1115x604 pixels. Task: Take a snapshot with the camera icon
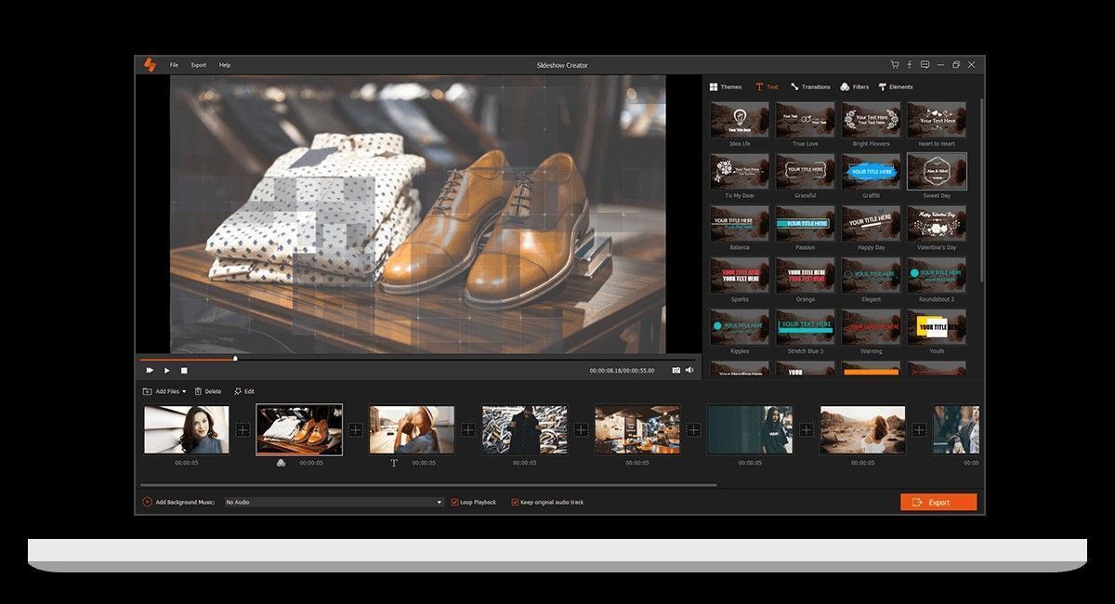(676, 370)
